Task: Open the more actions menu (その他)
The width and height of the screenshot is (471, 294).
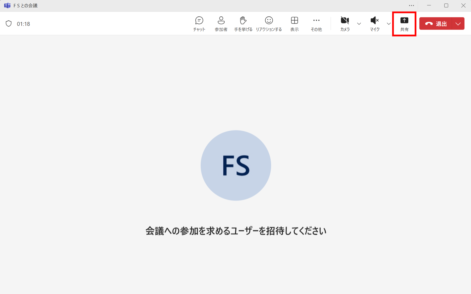Action: pyautogui.click(x=316, y=23)
